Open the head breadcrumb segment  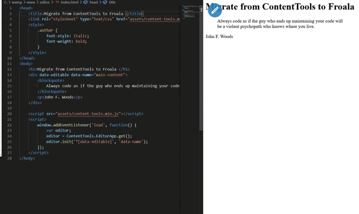(94, 2)
